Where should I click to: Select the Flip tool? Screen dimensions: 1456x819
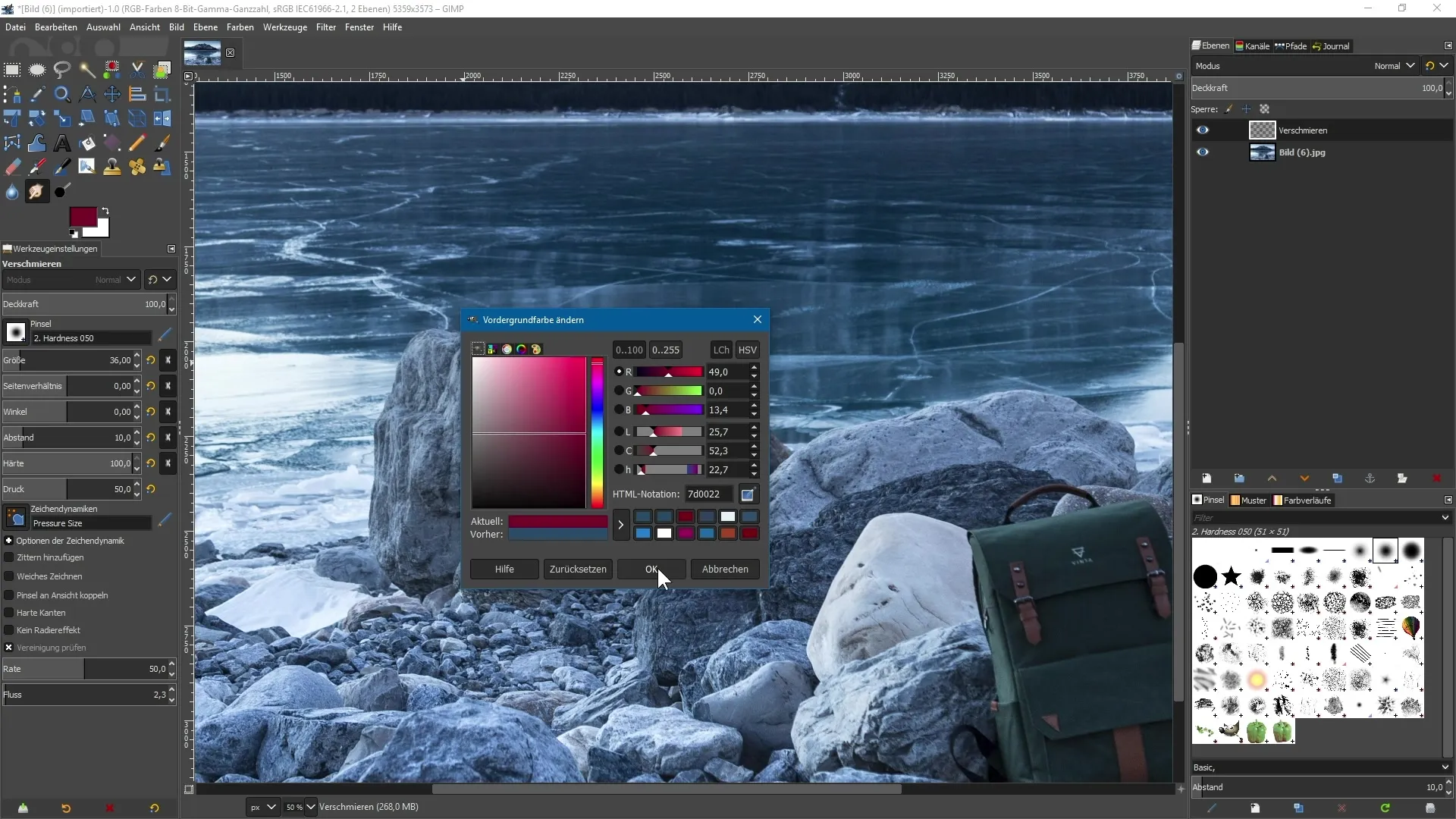click(x=162, y=119)
